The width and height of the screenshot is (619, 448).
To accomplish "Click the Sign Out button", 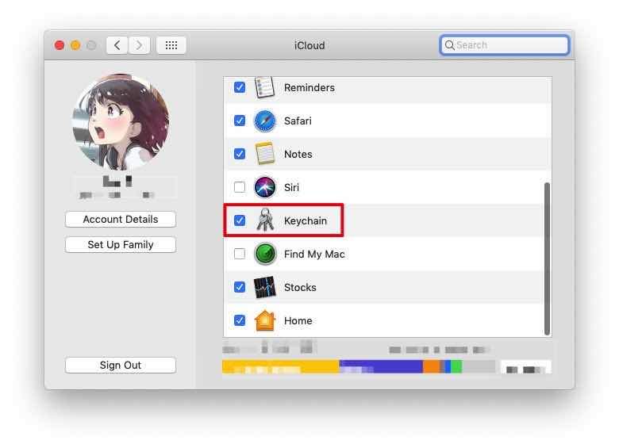I will point(121,366).
